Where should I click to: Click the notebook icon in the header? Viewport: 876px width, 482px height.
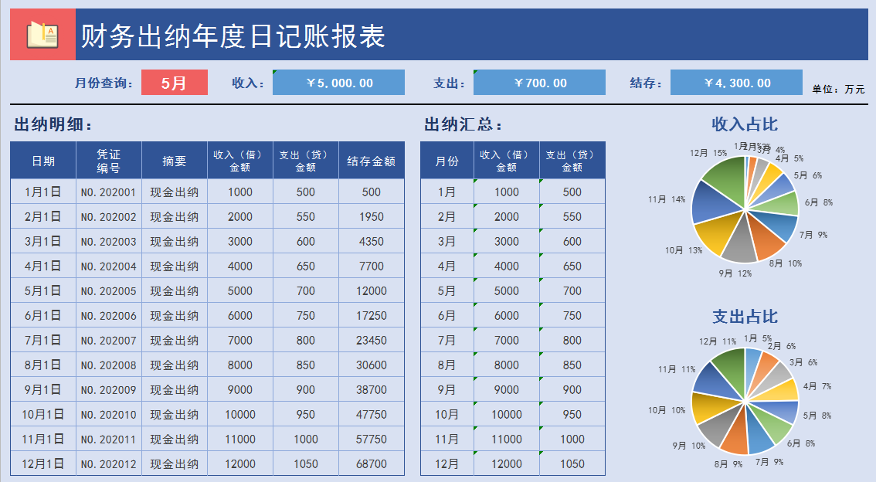(42, 35)
